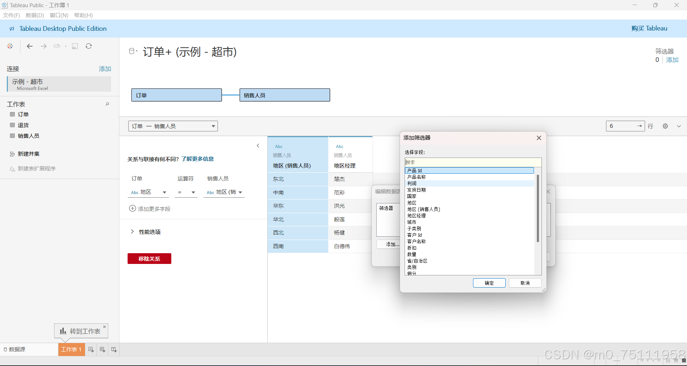Click the 转到工作表 tooltip button
This screenshot has height=366, width=687.
81,331
